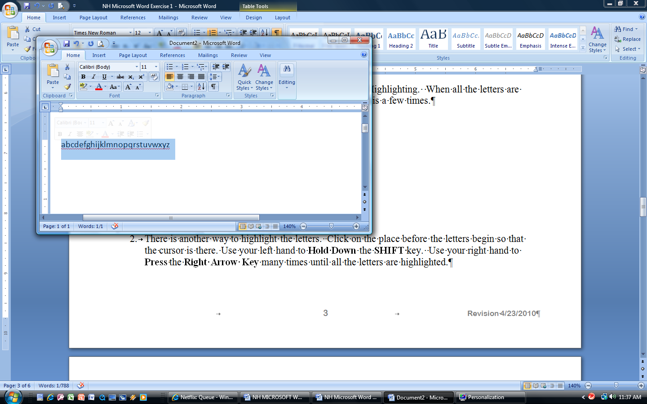Click Save in Document2 quick access toolbar
The image size is (647, 404).
pyautogui.click(x=66, y=44)
